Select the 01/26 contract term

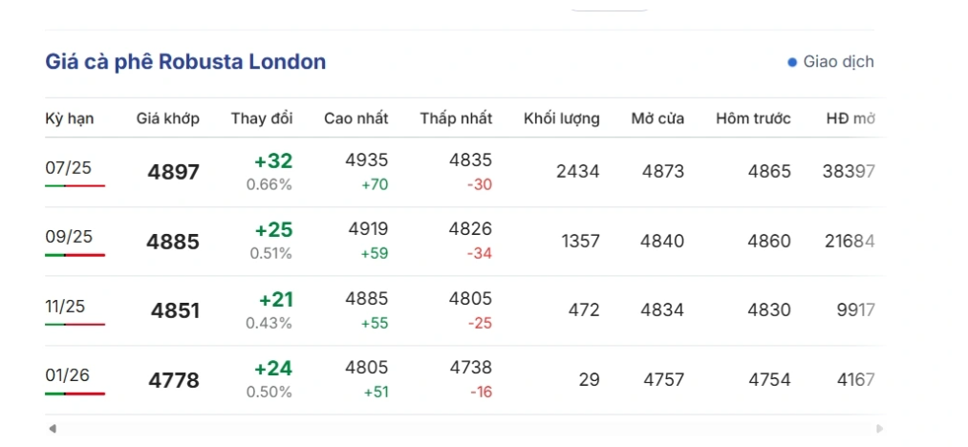(67, 374)
